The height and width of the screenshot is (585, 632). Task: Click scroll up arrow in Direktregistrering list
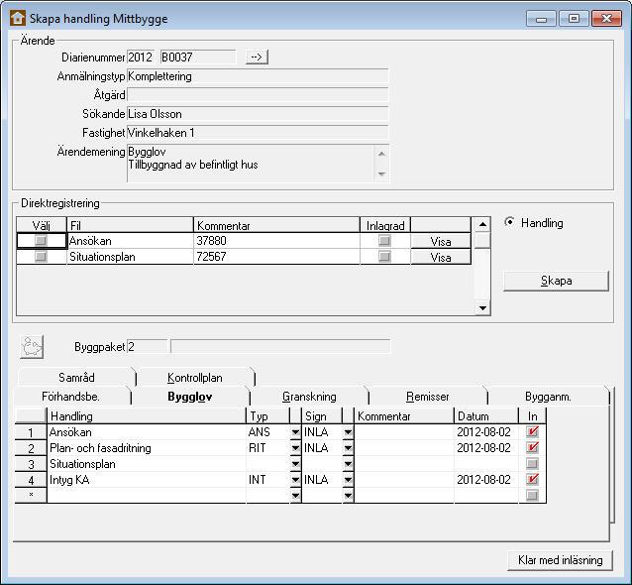[x=482, y=224]
